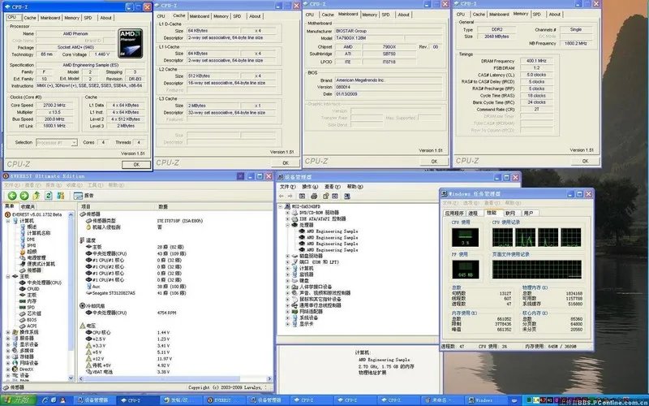The image size is (649, 406).
Task: Open 帮助(H) menu in Device Manager
Action: pyautogui.click(x=355, y=187)
